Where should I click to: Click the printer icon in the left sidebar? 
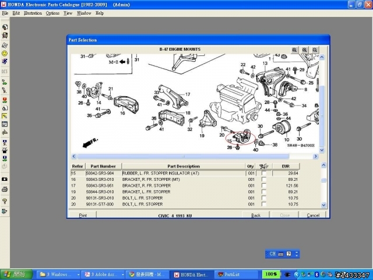pyautogui.click(x=5, y=190)
